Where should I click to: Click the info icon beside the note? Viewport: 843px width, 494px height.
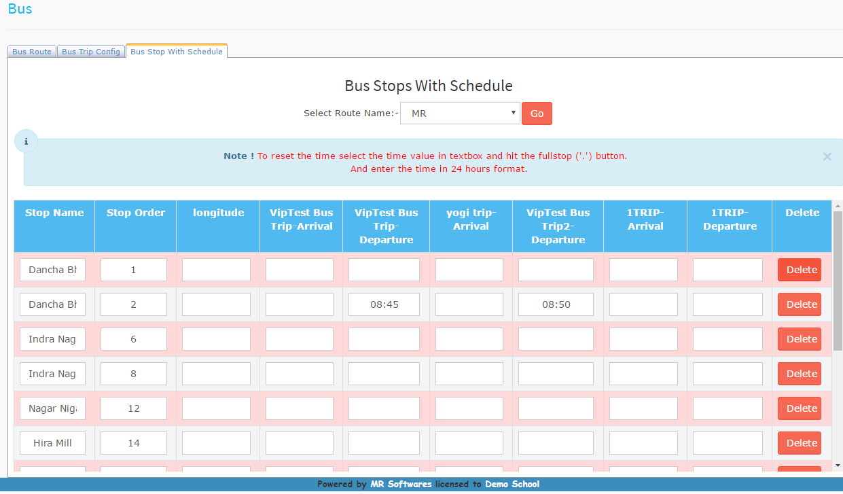point(26,141)
